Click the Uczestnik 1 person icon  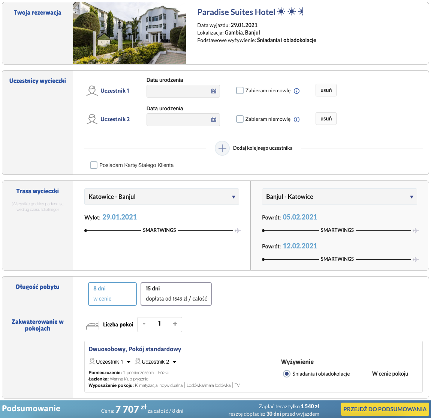pyautogui.click(x=92, y=90)
